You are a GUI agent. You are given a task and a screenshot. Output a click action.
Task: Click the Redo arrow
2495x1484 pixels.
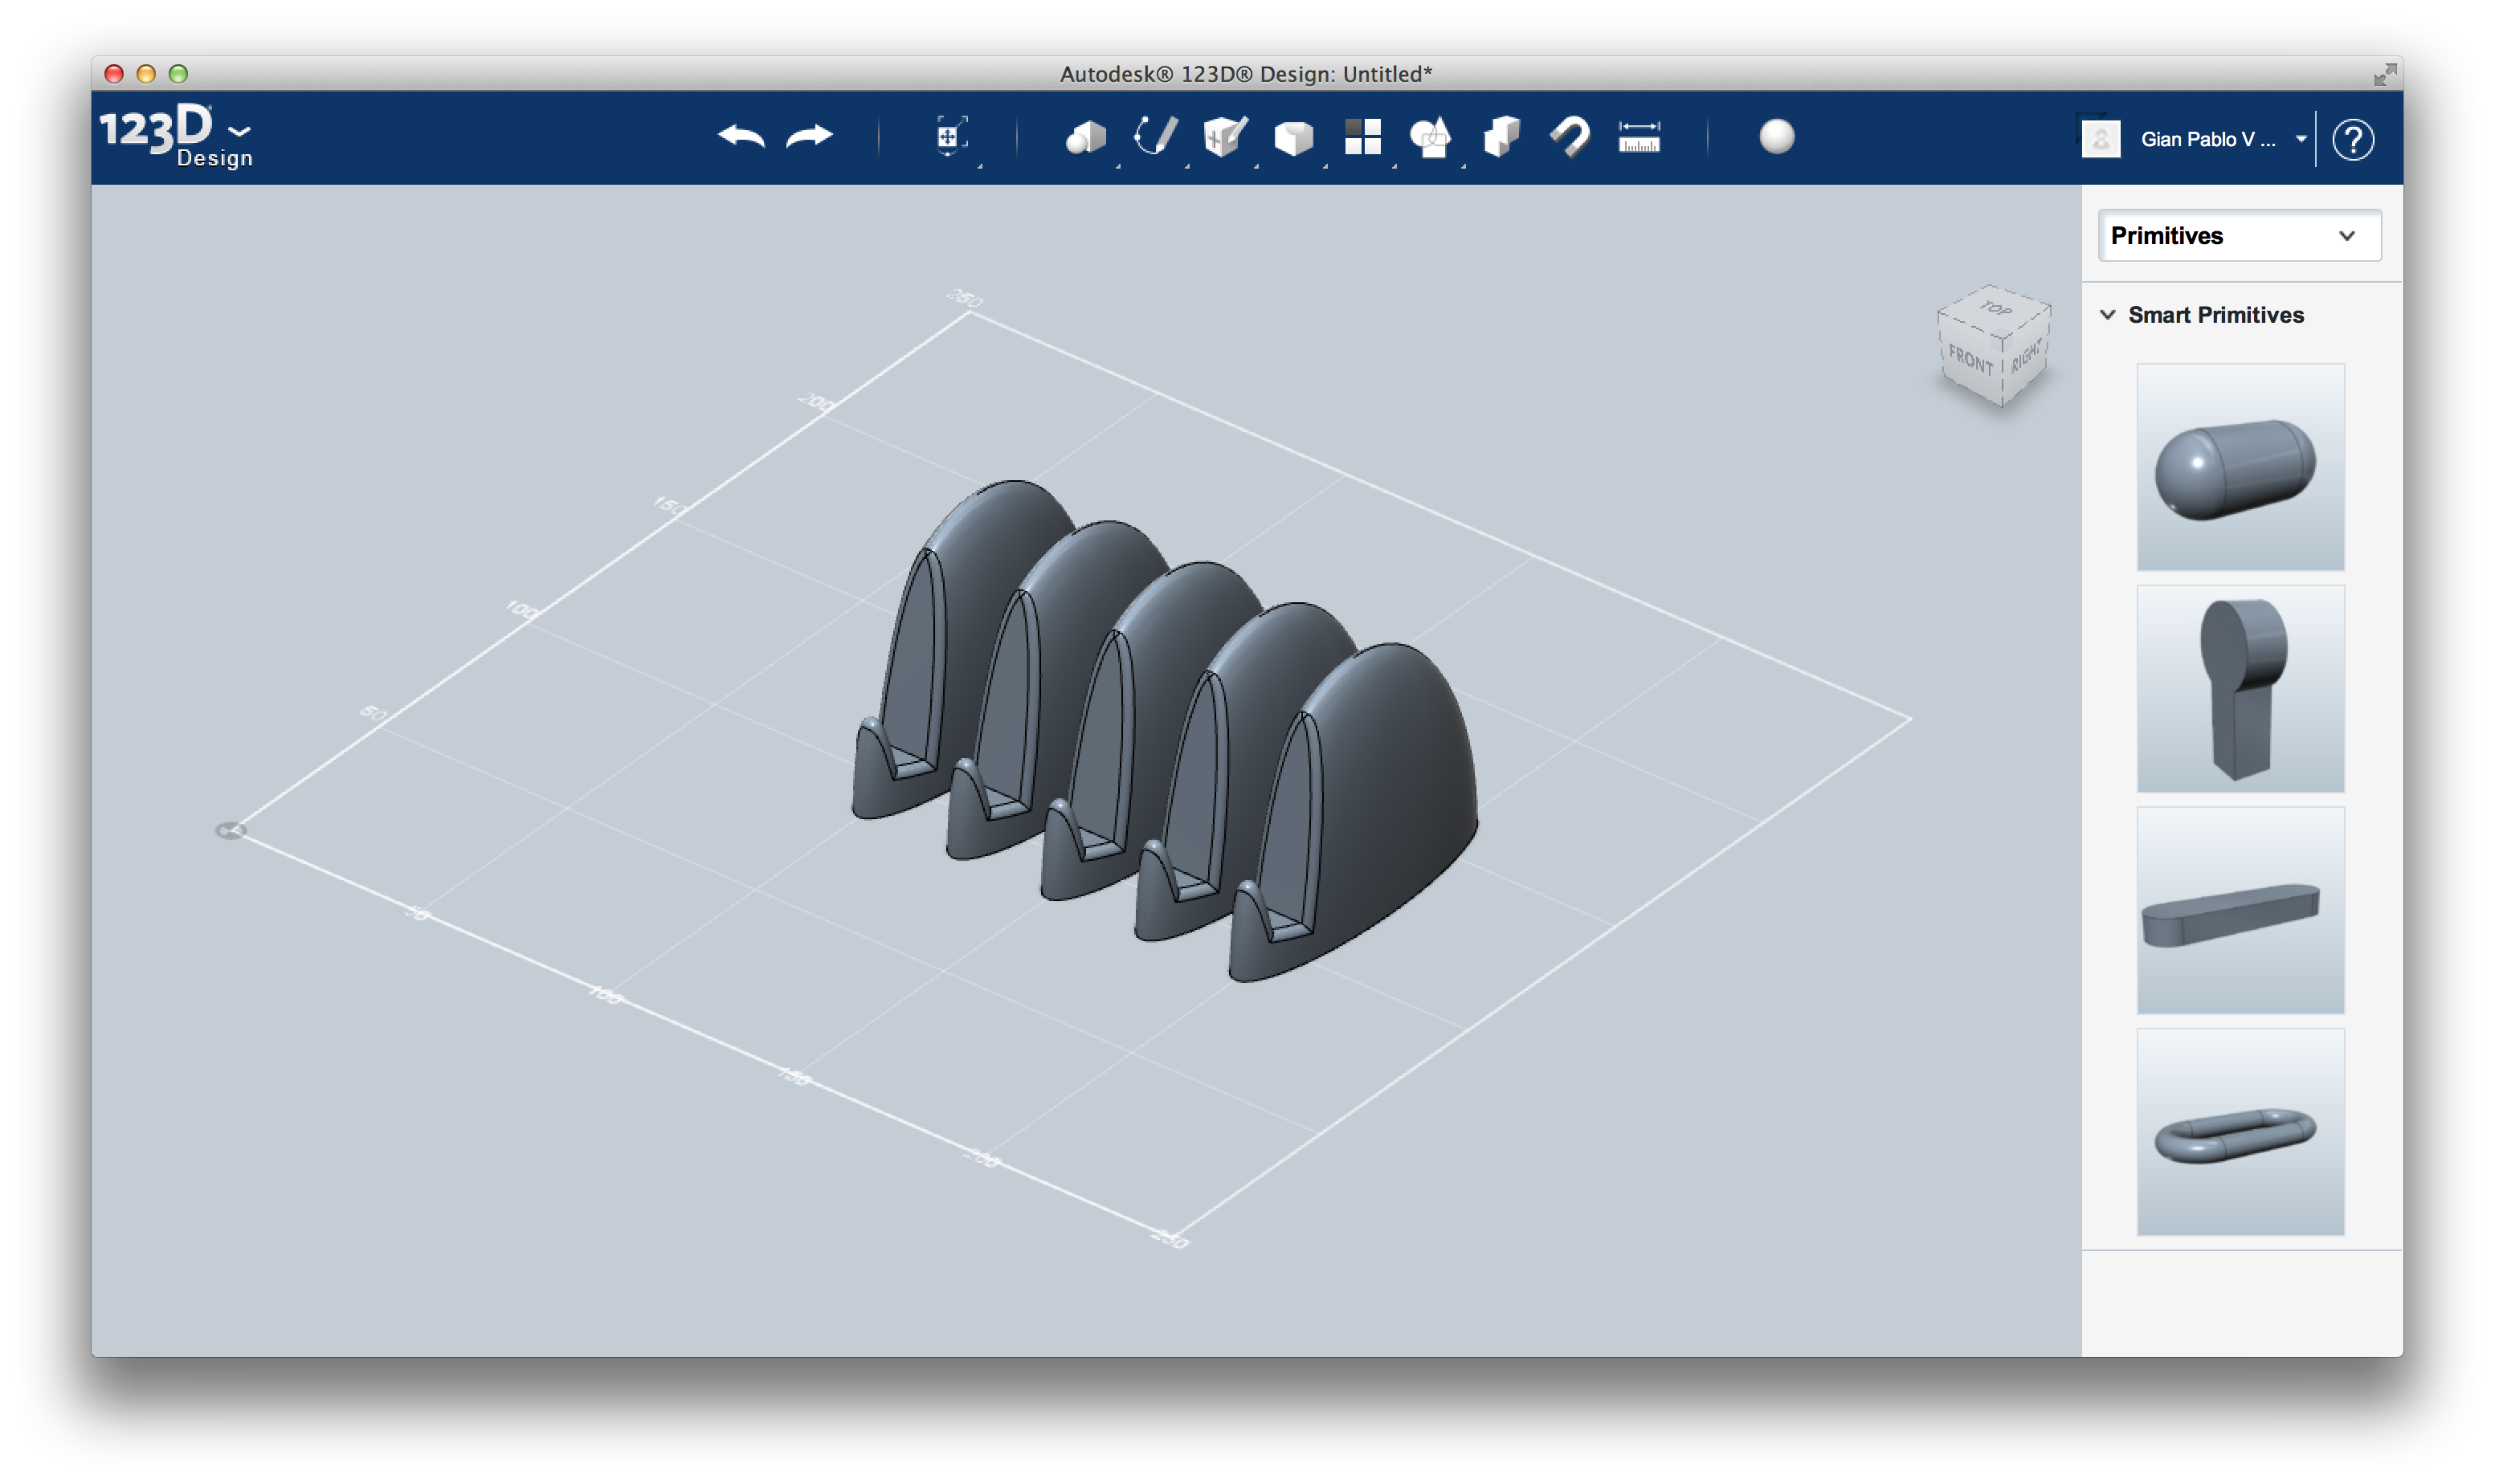(x=809, y=136)
